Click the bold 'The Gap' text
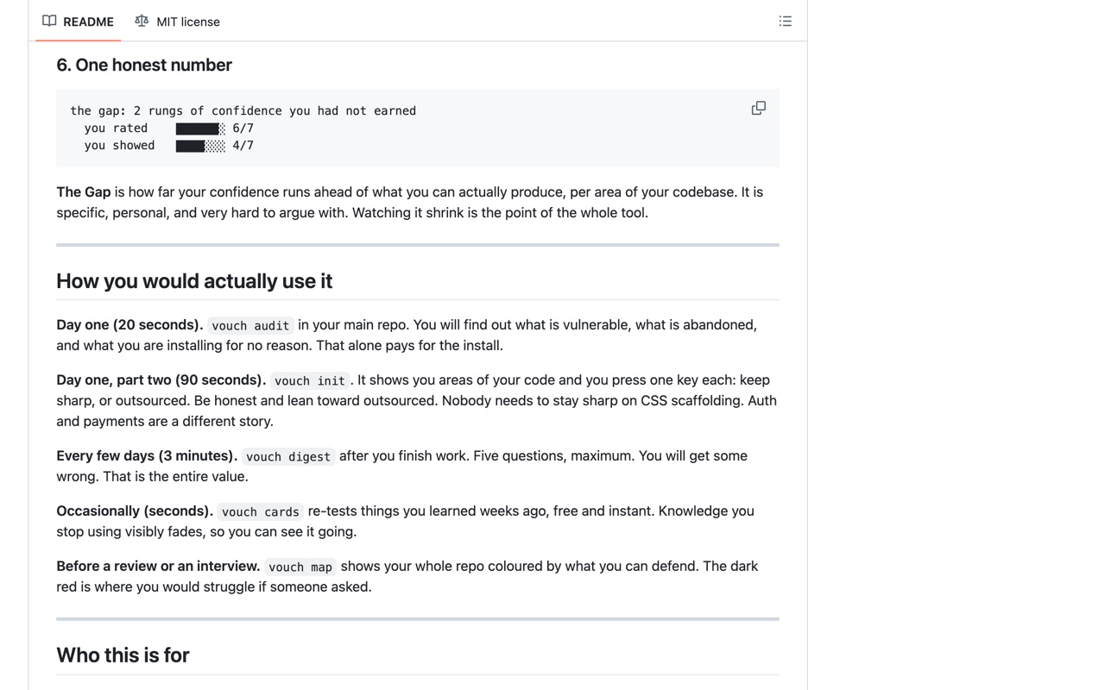Viewport: 1105px width, 690px height. 84,192
